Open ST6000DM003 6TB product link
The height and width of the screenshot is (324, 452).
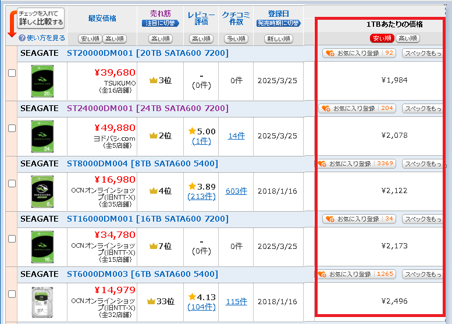[143, 274]
